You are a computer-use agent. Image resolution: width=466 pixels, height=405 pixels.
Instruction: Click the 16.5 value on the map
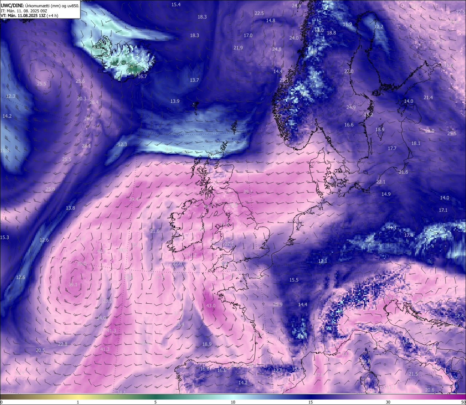pos(370,240)
